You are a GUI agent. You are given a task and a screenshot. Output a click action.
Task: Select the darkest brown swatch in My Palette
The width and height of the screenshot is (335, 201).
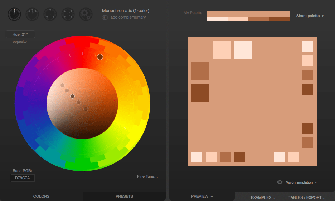[279, 19]
